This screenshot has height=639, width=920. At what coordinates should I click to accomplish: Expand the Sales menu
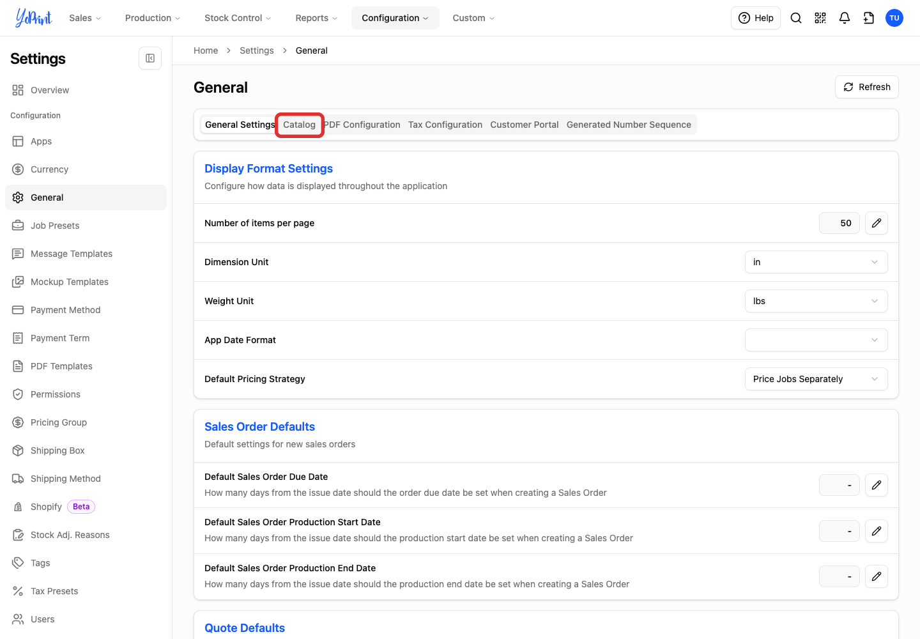click(x=85, y=18)
